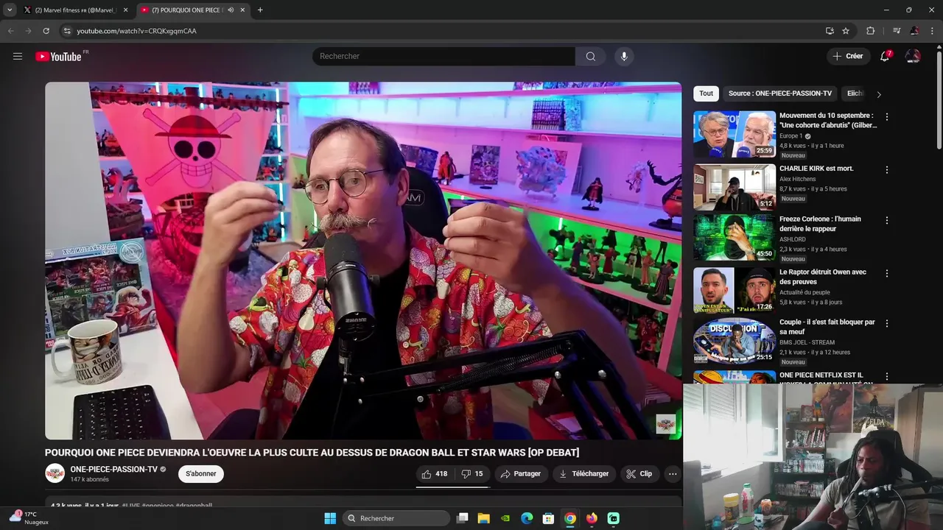
Task: Reload the page with the refresh icon
Action: click(x=46, y=31)
